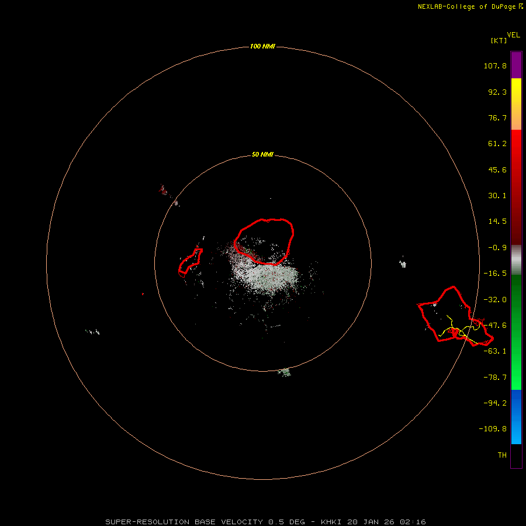Click the red echo cluster northwest of the 50 NMI ring
The width and height of the screenshot is (526, 526).
pyautogui.click(x=163, y=190)
